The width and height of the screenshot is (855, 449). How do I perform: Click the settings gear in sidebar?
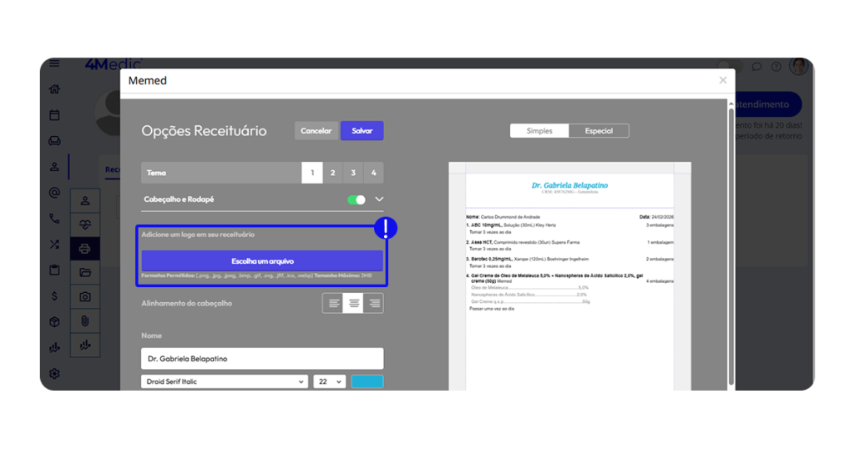(54, 373)
